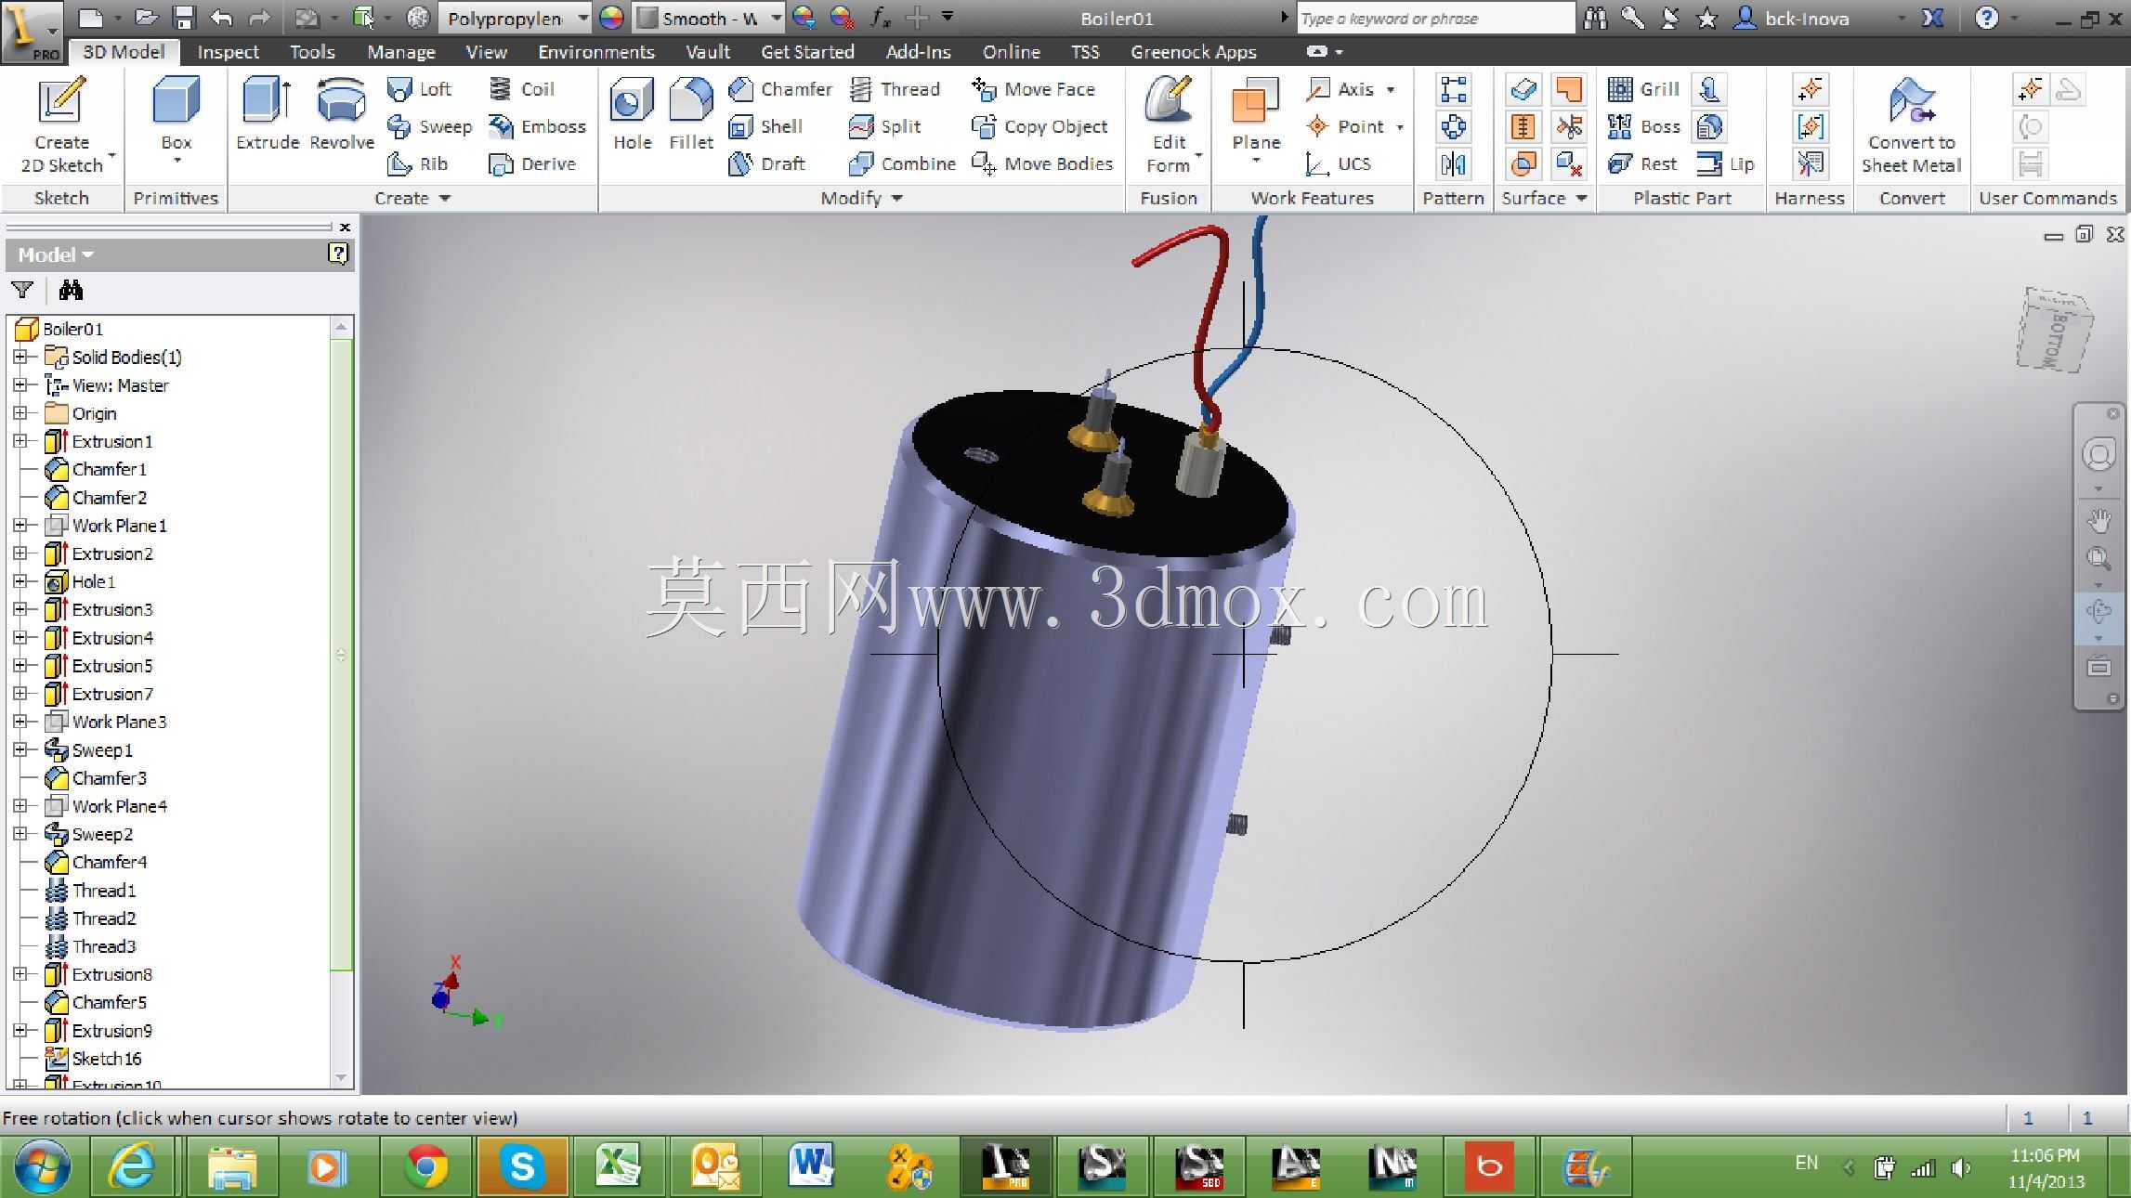Select Move Bodies tool
The image size is (2131, 1198).
1041,164
